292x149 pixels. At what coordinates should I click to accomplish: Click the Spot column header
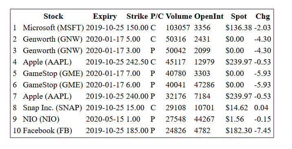tap(239, 16)
